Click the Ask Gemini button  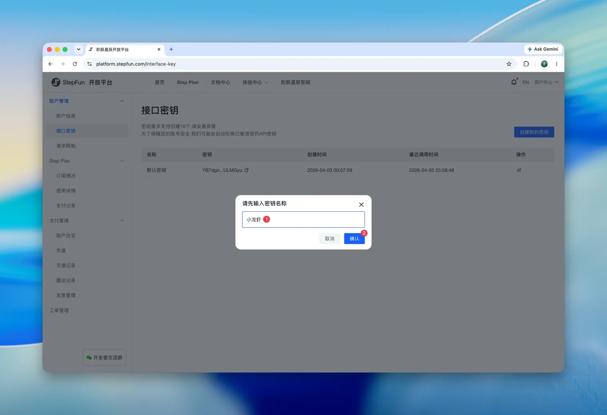pyautogui.click(x=543, y=49)
